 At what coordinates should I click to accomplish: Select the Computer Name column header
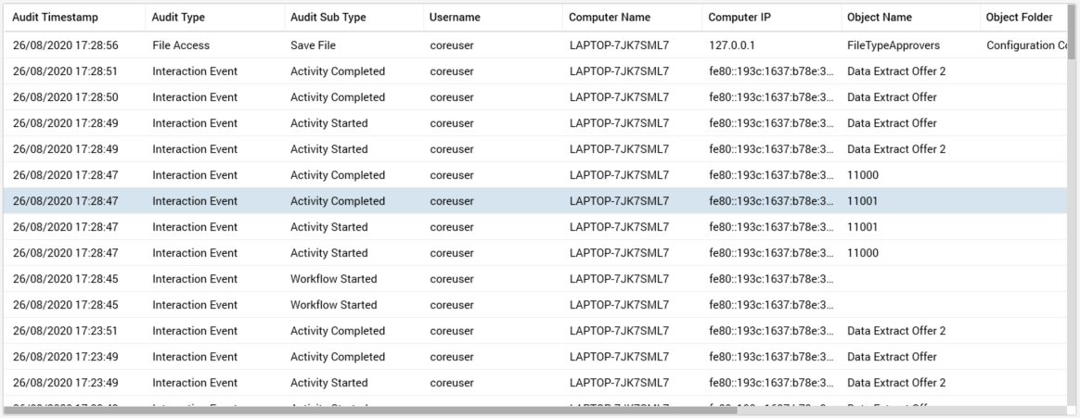(609, 18)
